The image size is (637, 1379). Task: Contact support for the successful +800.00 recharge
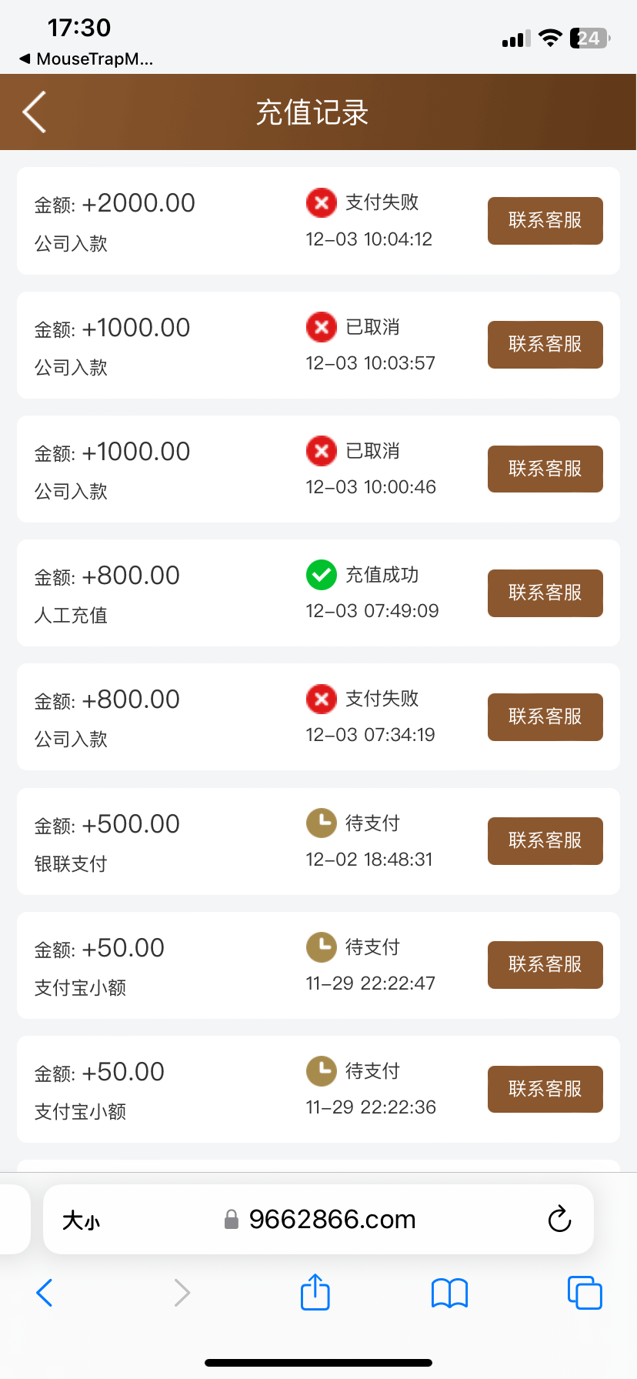[545, 593]
